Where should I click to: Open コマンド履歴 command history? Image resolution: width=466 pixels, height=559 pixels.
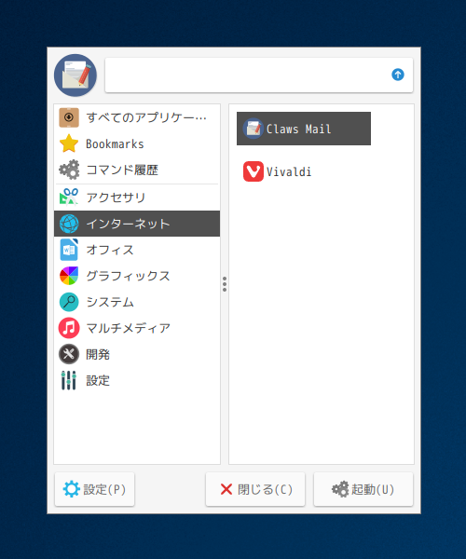coord(122,170)
